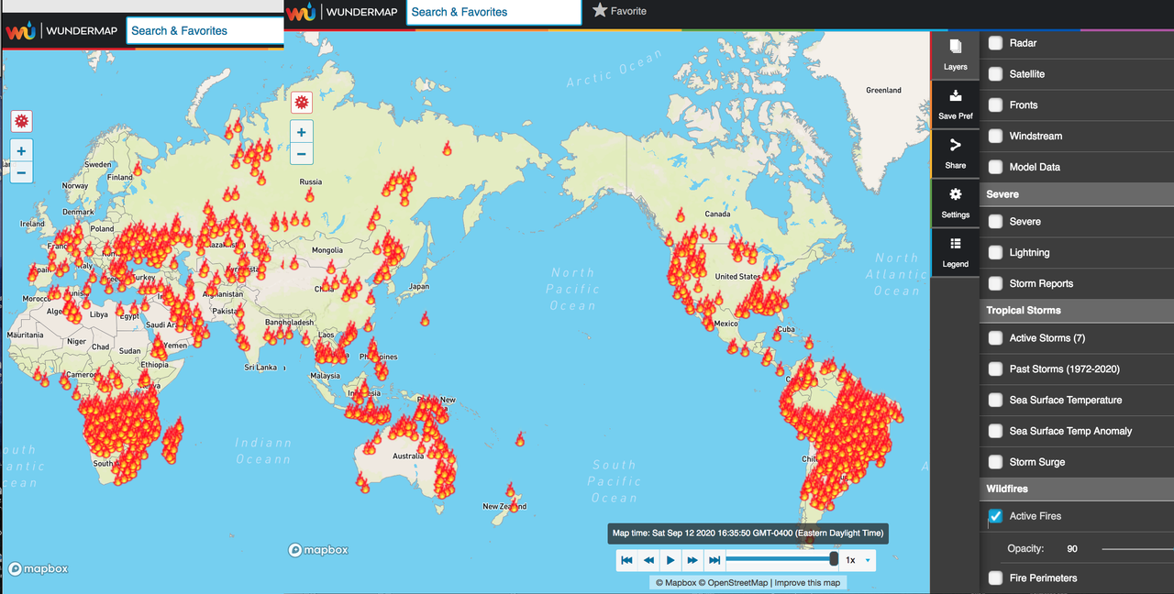Collapse the Severe section header
This screenshot has width=1174, height=594.
[x=1077, y=194]
